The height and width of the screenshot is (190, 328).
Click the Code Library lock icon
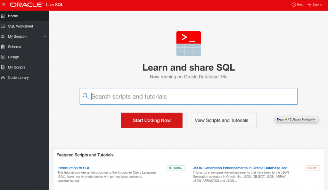(x=3, y=77)
